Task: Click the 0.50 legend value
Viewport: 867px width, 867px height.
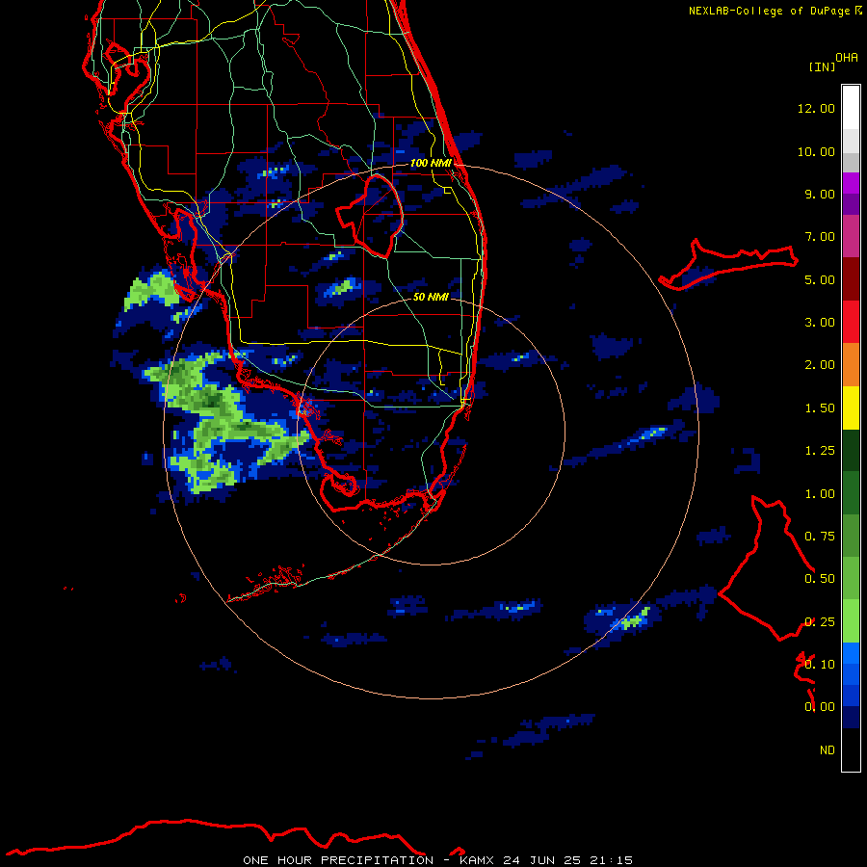Action: click(820, 579)
